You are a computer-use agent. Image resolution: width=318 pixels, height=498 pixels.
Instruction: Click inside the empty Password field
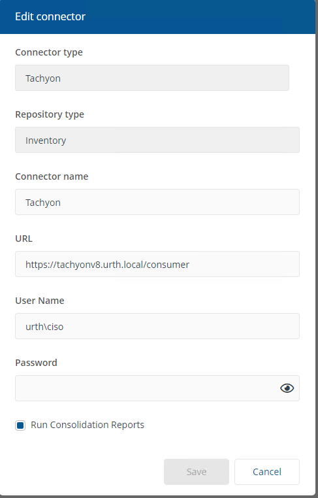point(146,388)
